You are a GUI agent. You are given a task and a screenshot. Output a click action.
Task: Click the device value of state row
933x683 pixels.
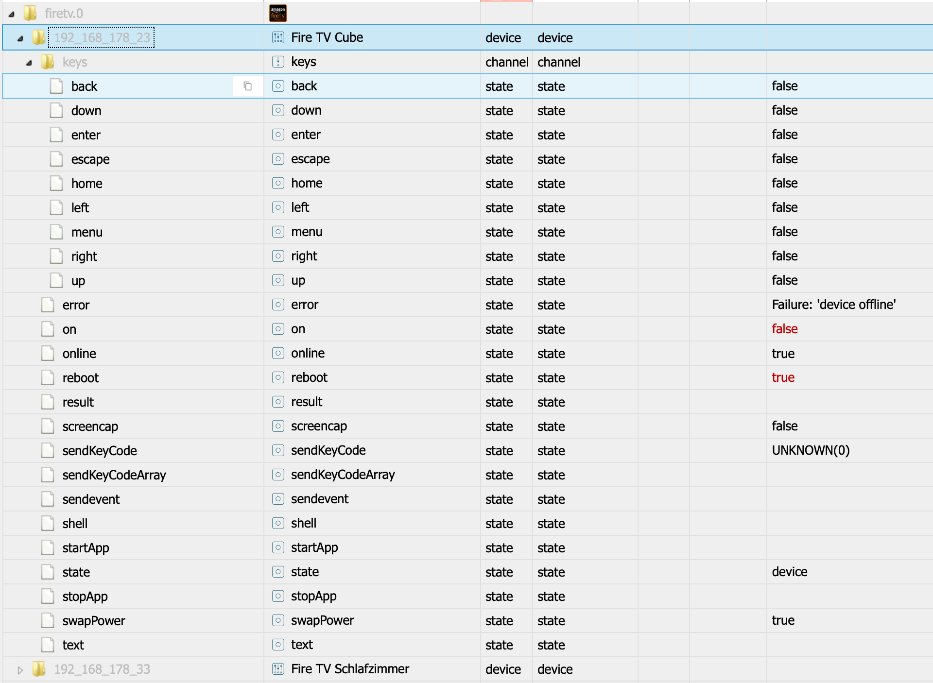tap(790, 572)
